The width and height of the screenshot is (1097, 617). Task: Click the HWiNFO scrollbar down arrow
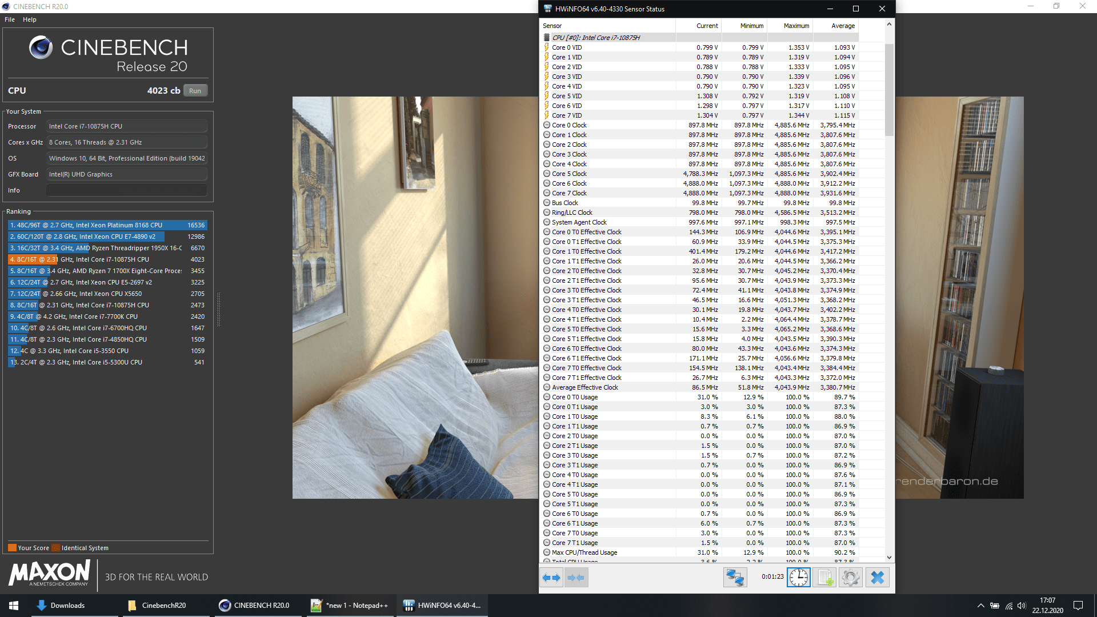point(889,558)
